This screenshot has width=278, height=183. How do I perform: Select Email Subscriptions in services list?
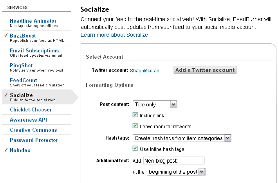(x=34, y=50)
